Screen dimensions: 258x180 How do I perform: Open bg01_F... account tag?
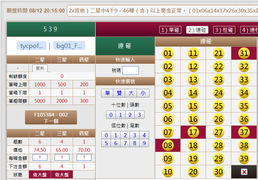pos(69,46)
